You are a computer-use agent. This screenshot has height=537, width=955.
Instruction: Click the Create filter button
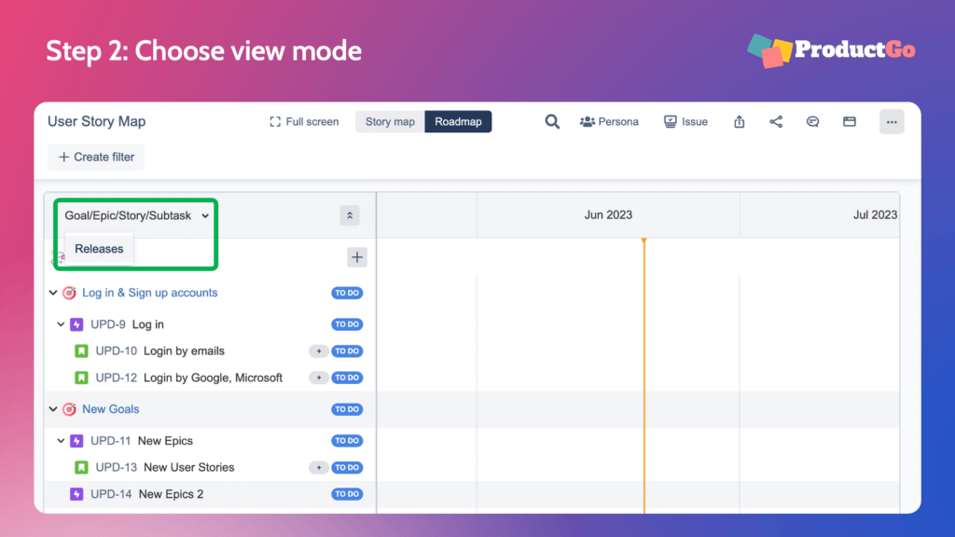[95, 157]
